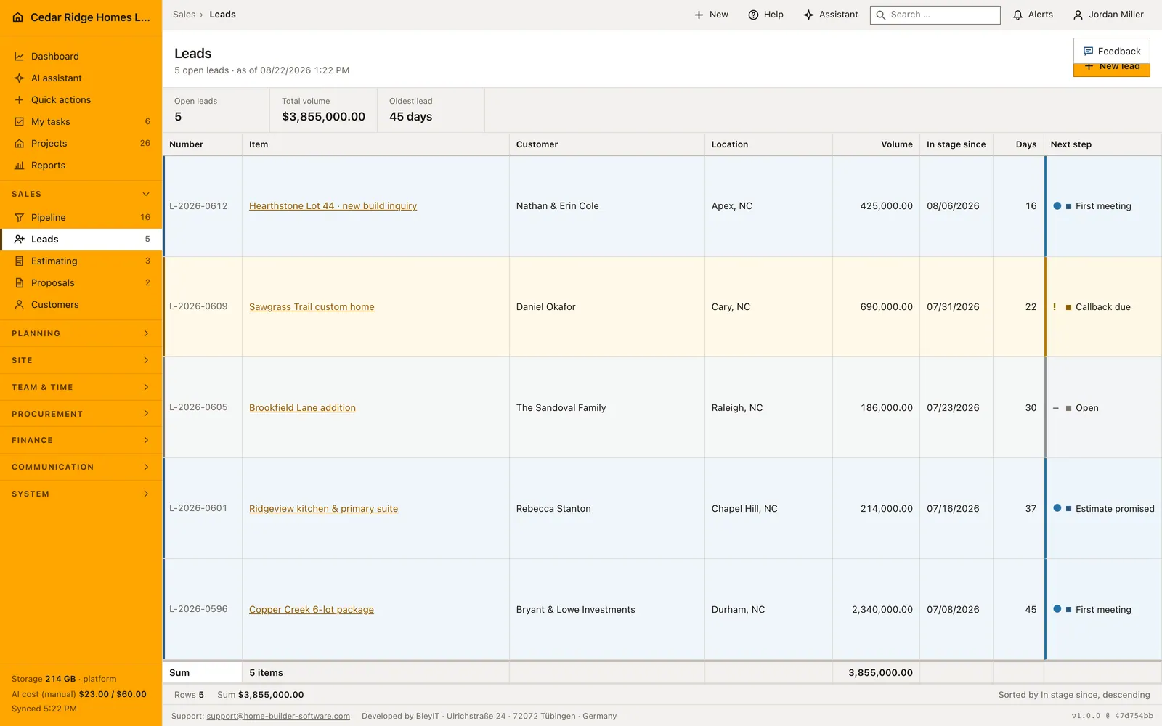Click the Help question mark icon
The width and height of the screenshot is (1162, 726).
pyautogui.click(x=753, y=15)
